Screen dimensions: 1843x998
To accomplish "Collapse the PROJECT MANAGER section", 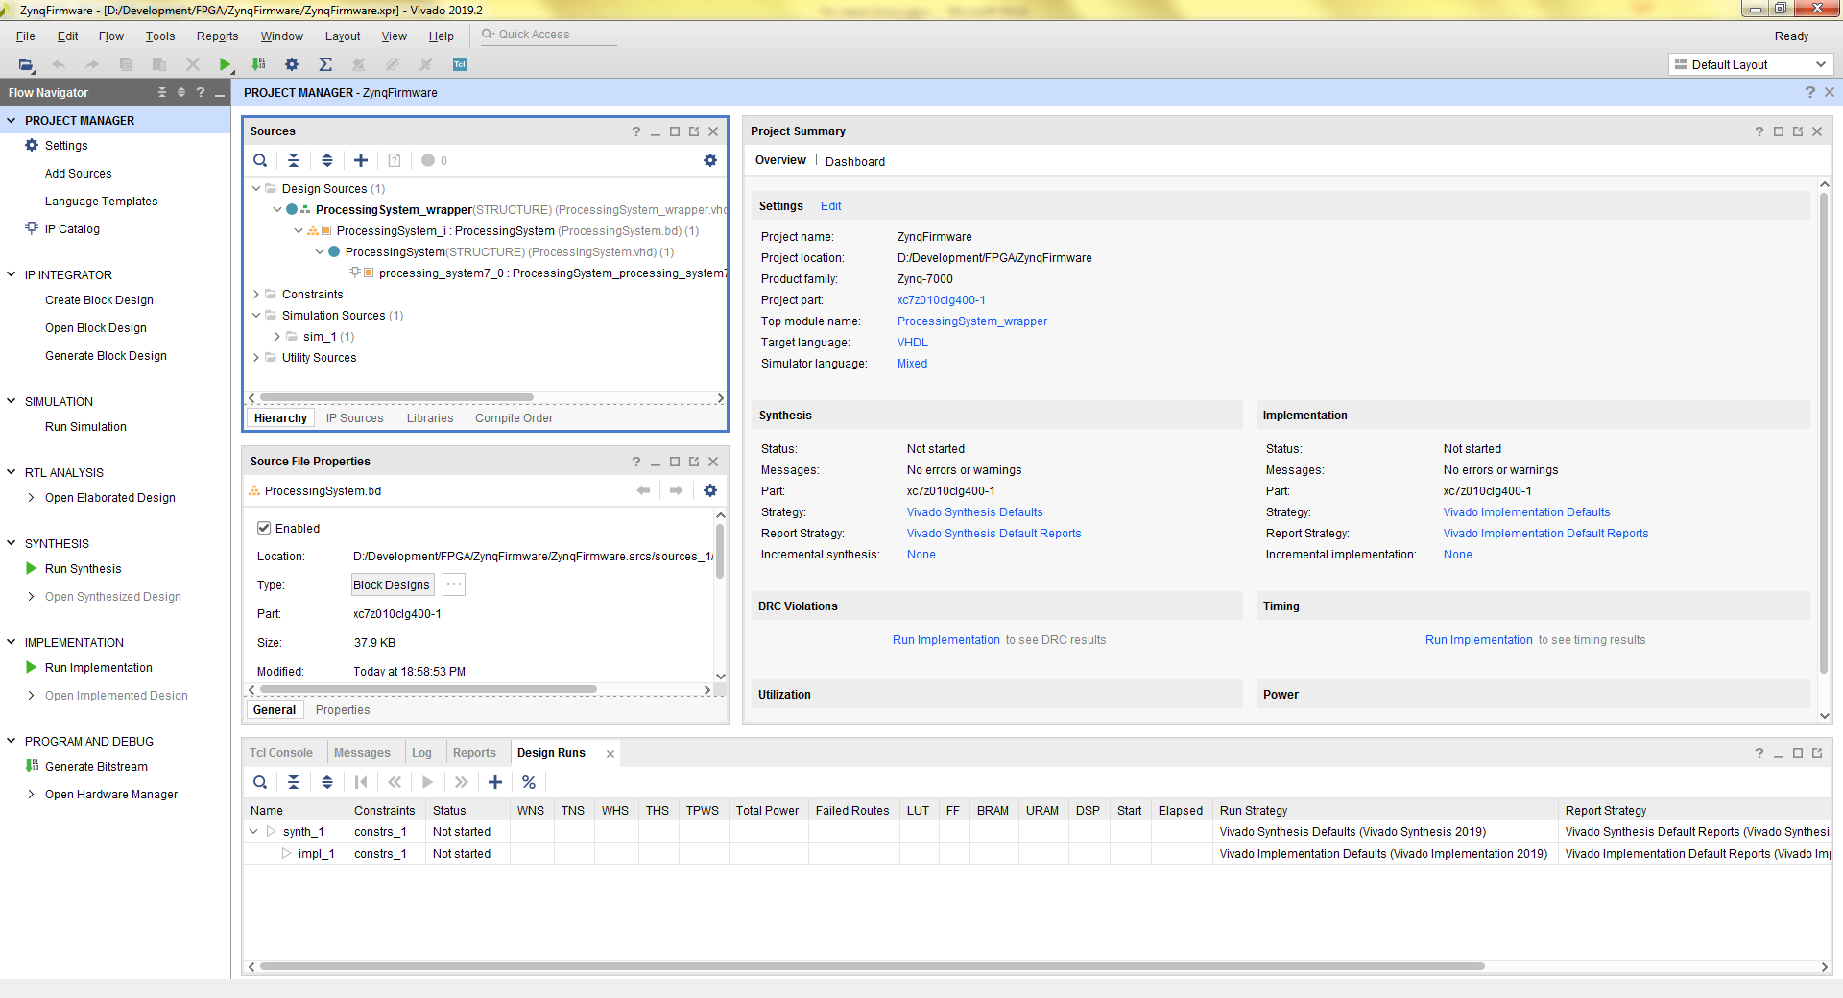I will pyautogui.click(x=12, y=120).
